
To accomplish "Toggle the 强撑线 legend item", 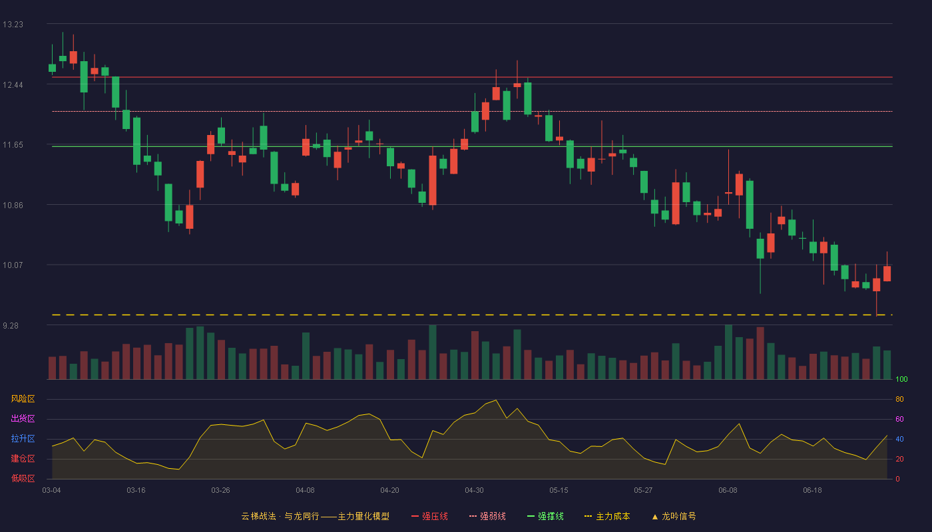I will pos(545,516).
